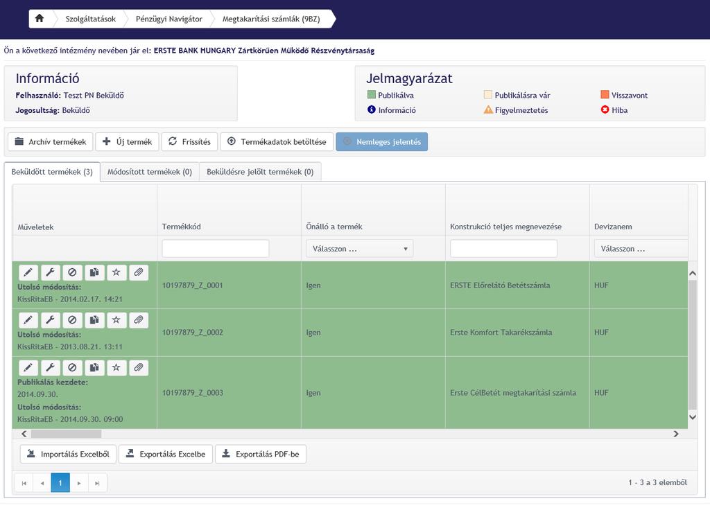The image size is (710, 510).
Task: Click star icon for 10197879_Z_0001
Action: [x=116, y=272]
